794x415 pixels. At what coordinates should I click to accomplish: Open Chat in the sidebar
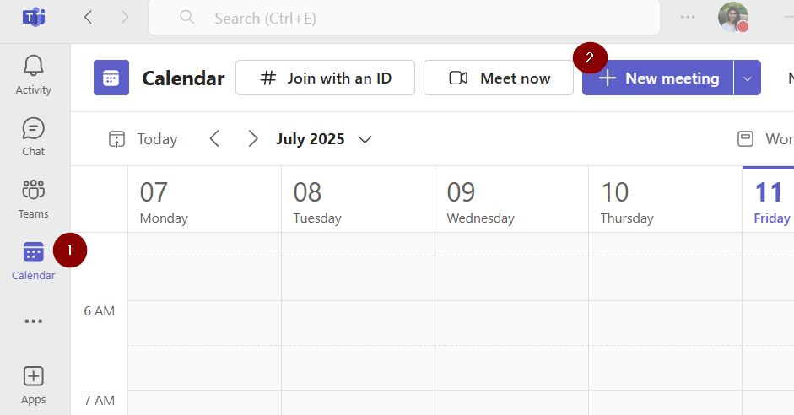click(34, 137)
